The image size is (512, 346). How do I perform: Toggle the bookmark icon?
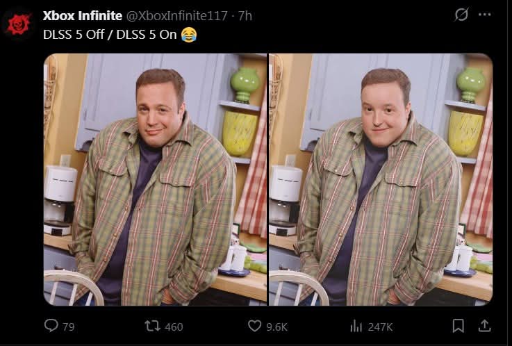[x=458, y=326]
